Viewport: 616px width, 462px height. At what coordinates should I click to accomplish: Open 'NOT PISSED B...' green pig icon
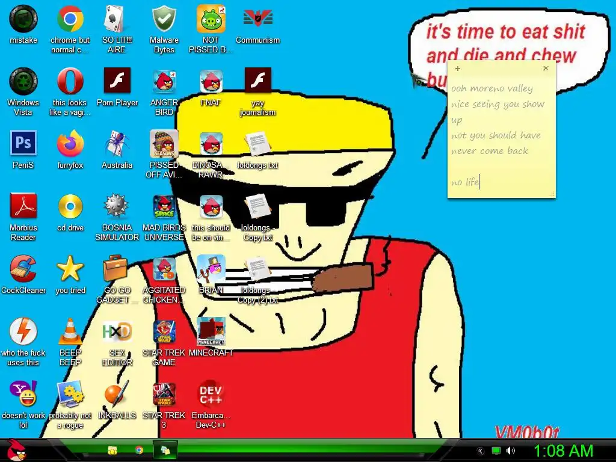click(211, 19)
